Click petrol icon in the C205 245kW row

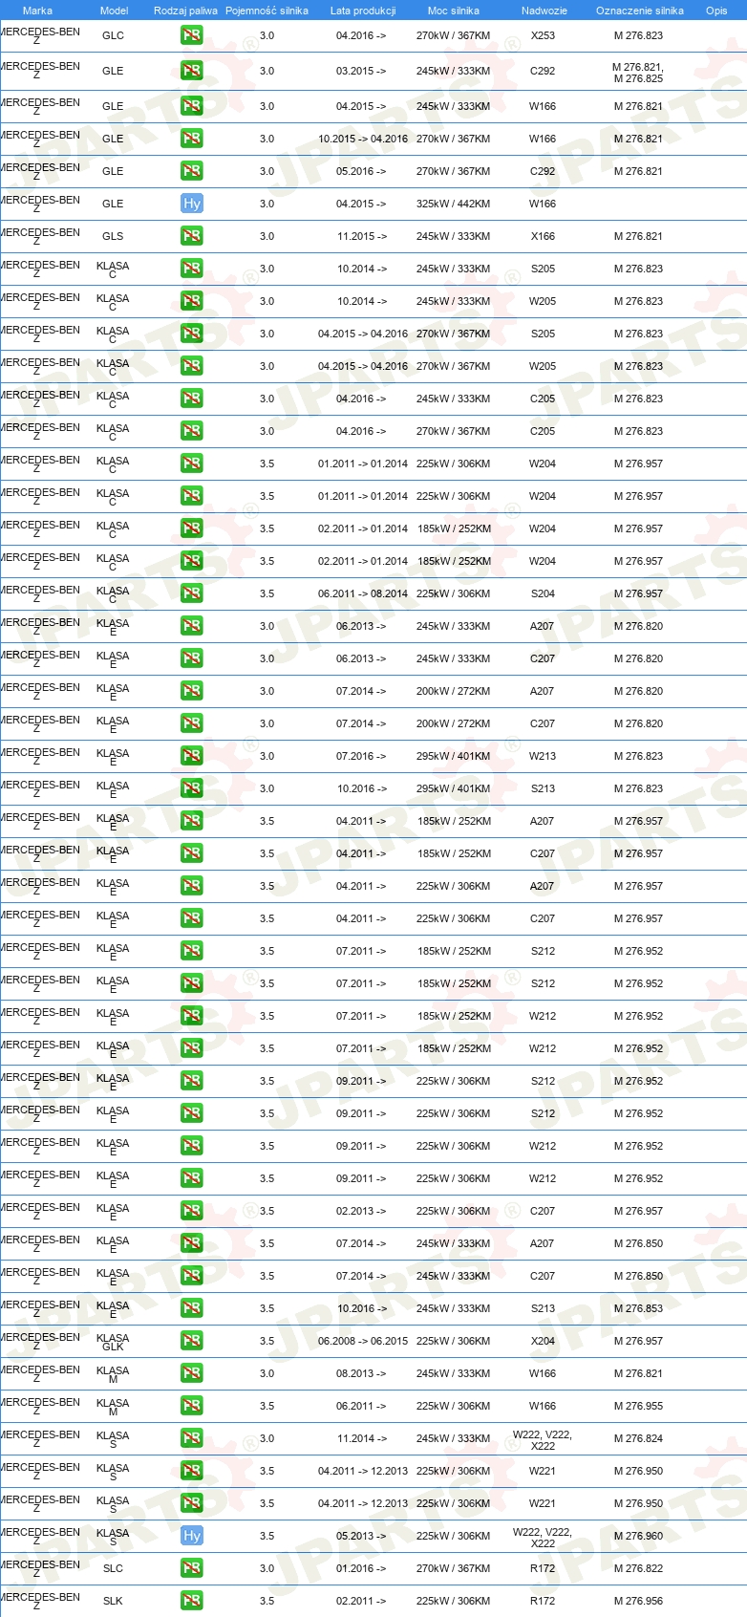(192, 399)
